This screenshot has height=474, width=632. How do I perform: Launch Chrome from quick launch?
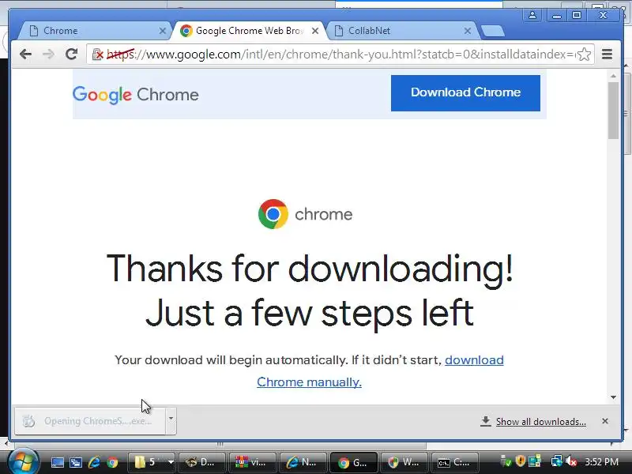pyautogui.click(x=112, y=462)
